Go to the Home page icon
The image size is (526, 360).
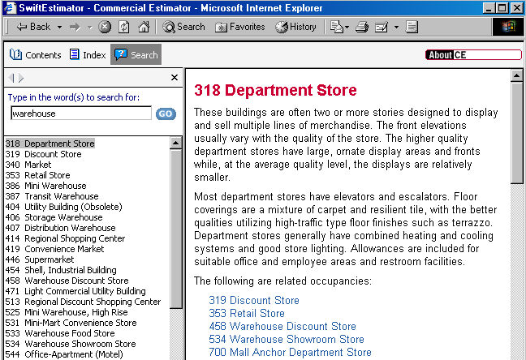pyautogui.click(x=144, y=27)
